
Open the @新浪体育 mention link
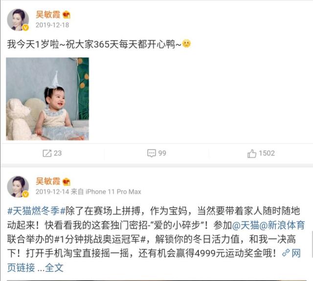point(282,225)
